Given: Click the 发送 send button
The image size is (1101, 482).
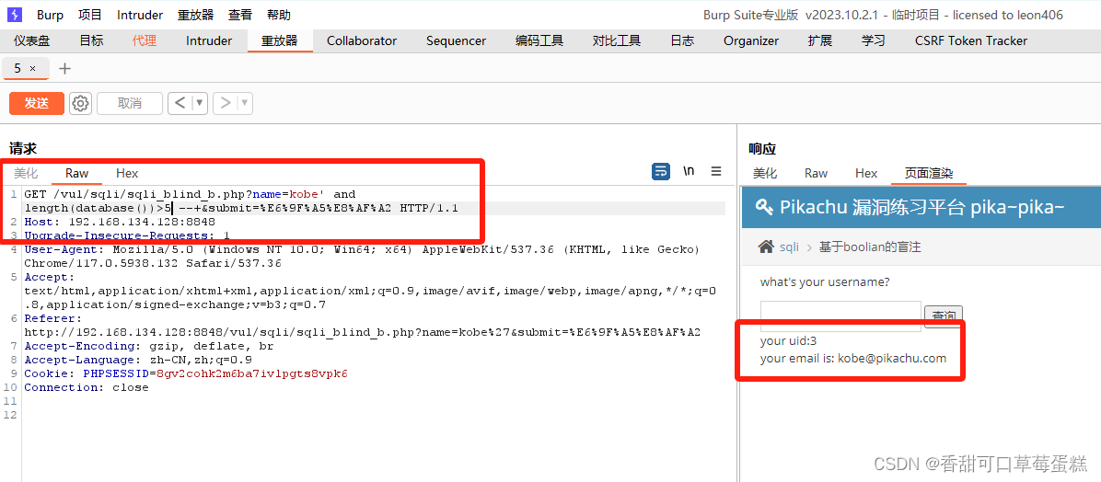Looking at the screenshot, I should (37, 103).
